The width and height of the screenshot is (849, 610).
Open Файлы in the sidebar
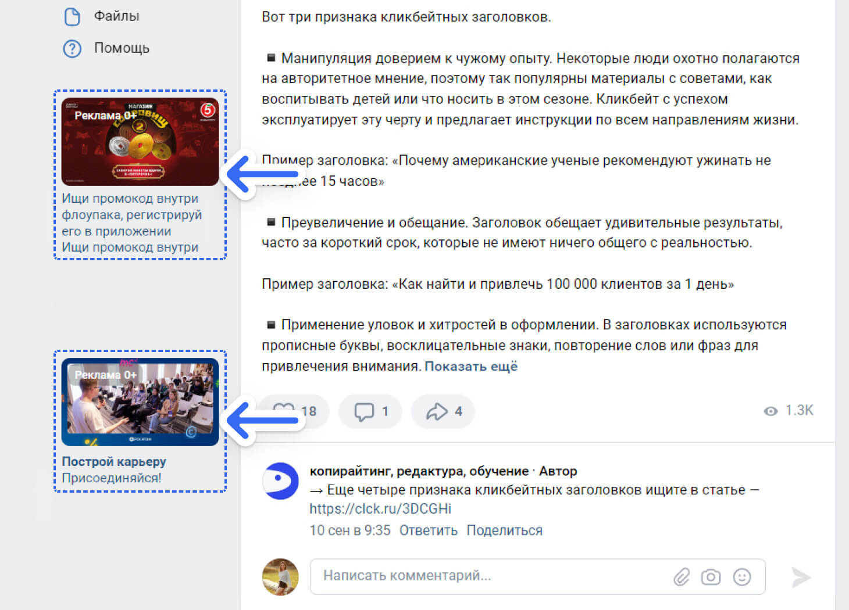[116, 16]
